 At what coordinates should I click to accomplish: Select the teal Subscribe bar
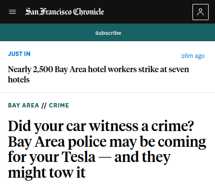pos(107,32)
